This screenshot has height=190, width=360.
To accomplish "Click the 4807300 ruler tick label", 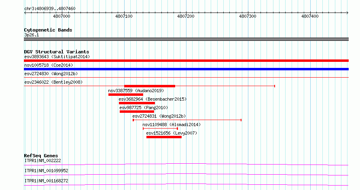I will click(x=248, y=16).
